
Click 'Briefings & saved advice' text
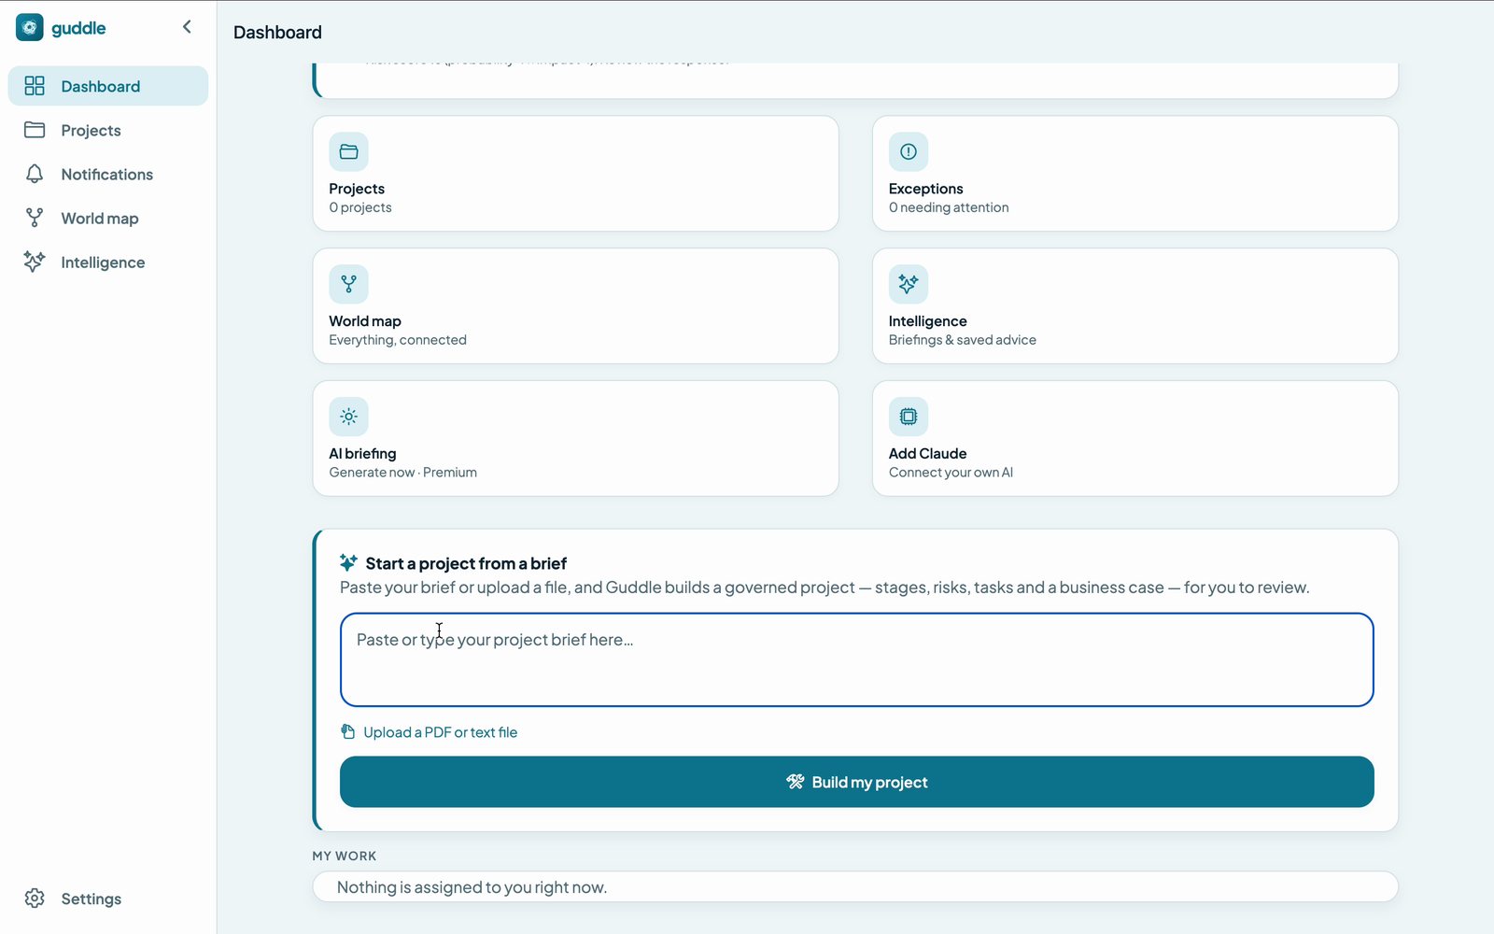[963, 340]
